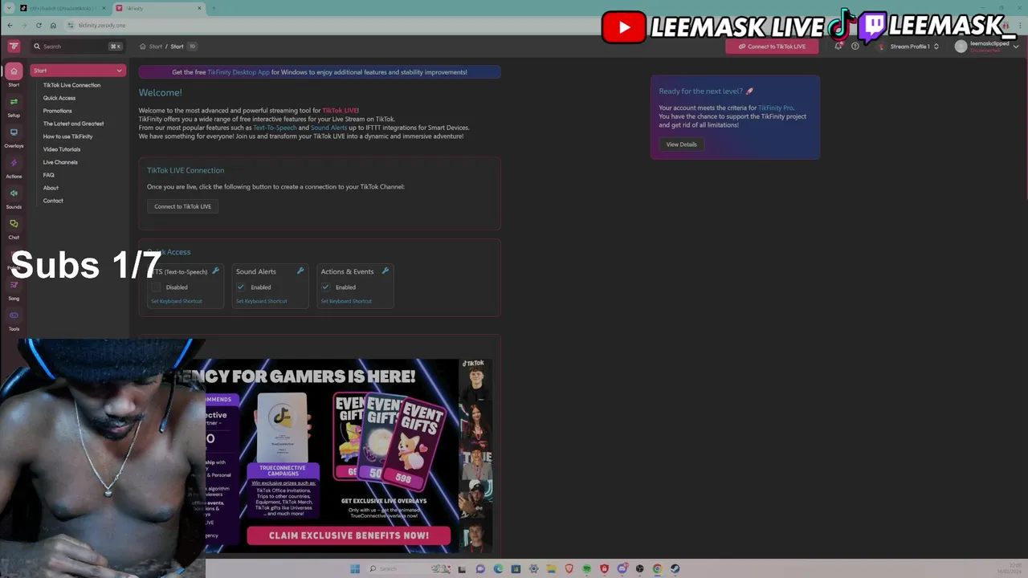Select Video Tutorials in the sidebar
Viewport: 1028px width, 578px height.
[61, 149]
